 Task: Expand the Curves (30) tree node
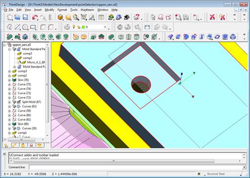coord(9,129)
